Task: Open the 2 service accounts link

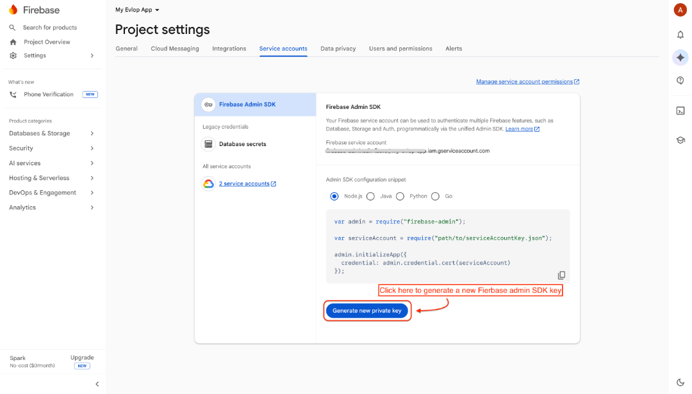Action: coord(244,184)
